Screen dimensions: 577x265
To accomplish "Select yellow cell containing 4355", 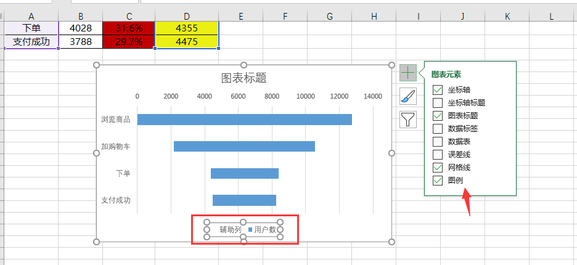I will pos(187,28).
